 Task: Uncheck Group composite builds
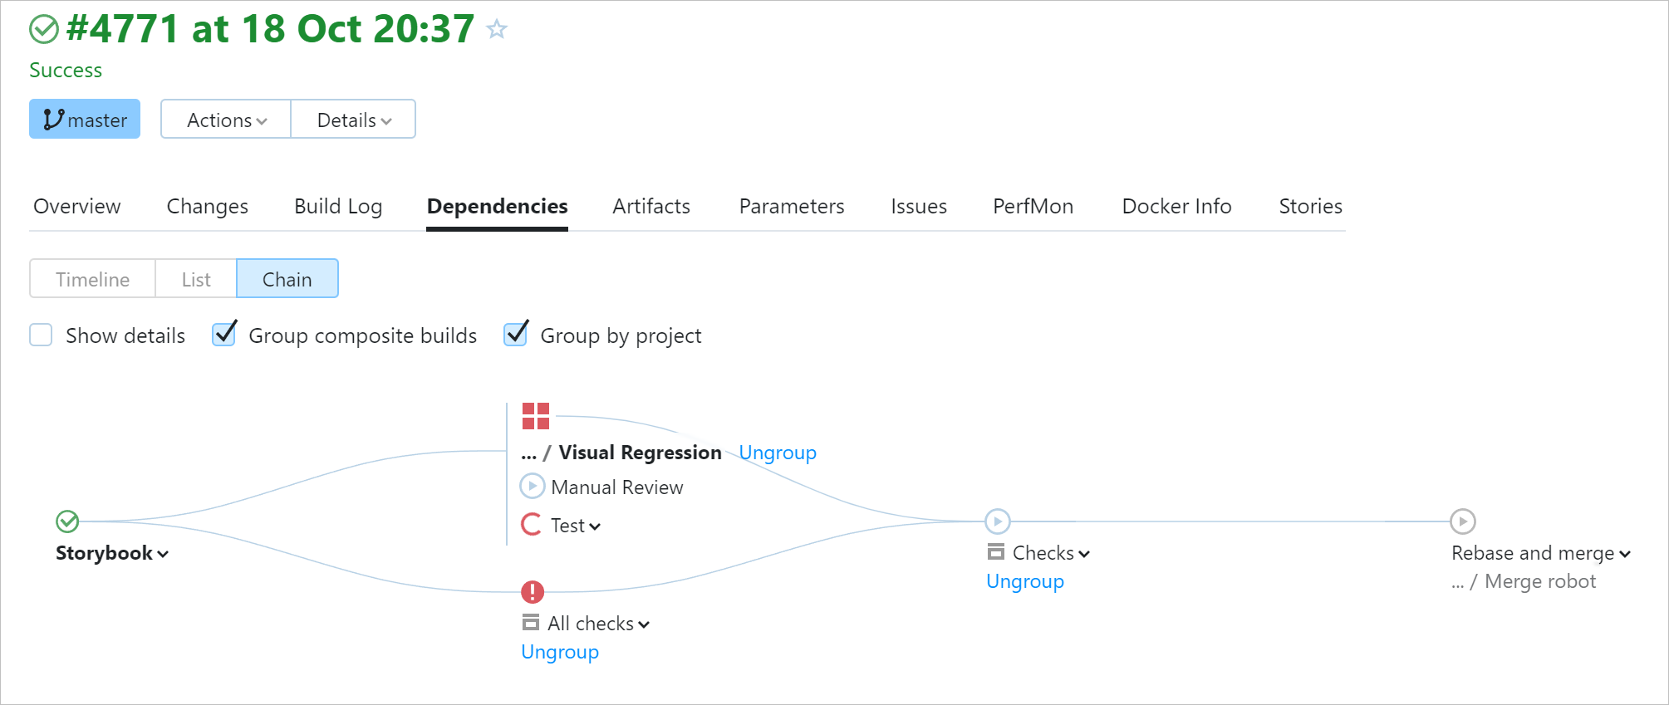pyautogui.click(x=224, y=335)
